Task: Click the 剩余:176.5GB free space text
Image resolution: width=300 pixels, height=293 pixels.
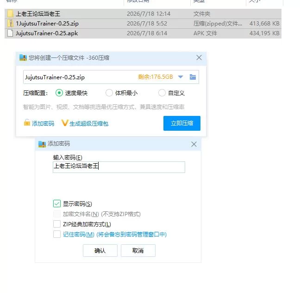Action: point(156,77)
